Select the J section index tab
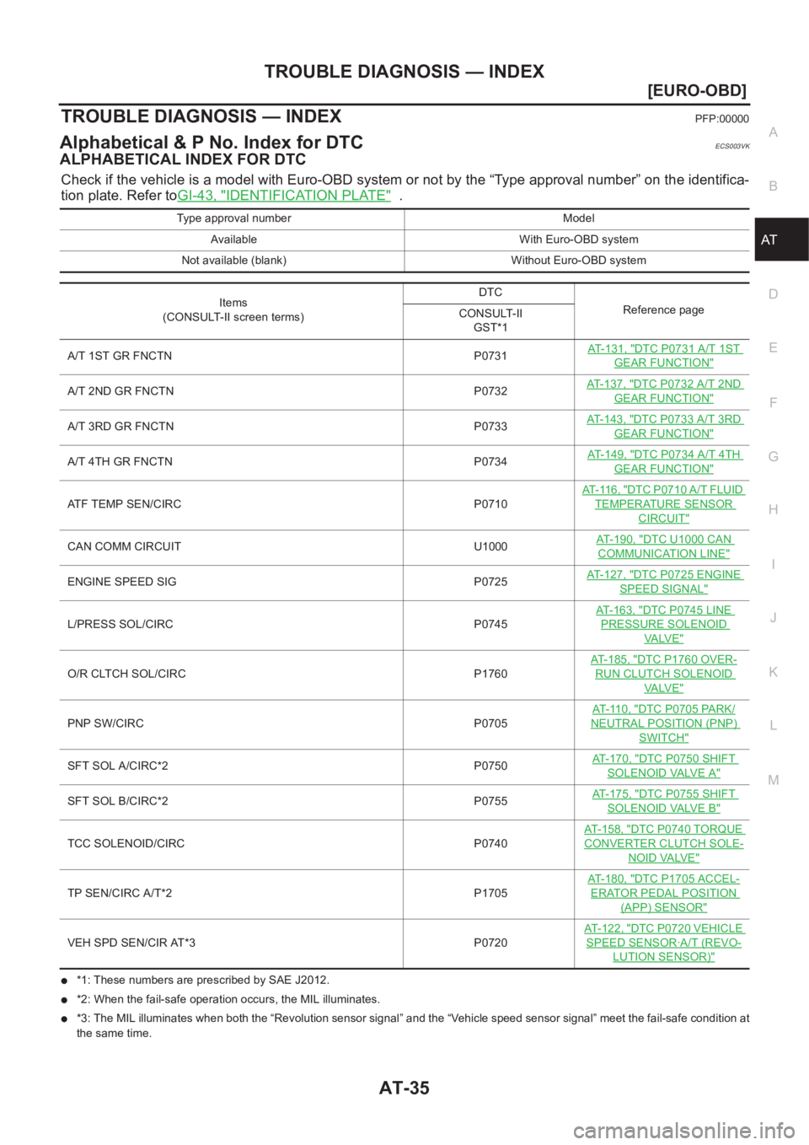The image size is (809, 1145). (773, 617)
